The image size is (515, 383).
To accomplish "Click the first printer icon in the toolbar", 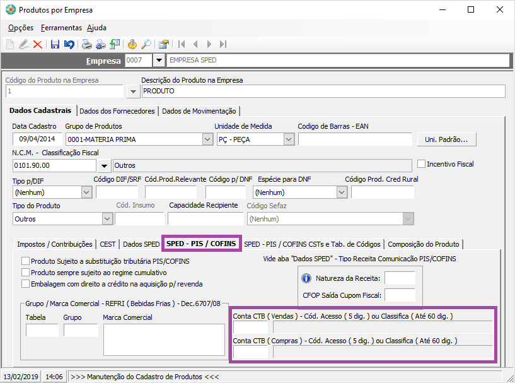I will point(86,44).
